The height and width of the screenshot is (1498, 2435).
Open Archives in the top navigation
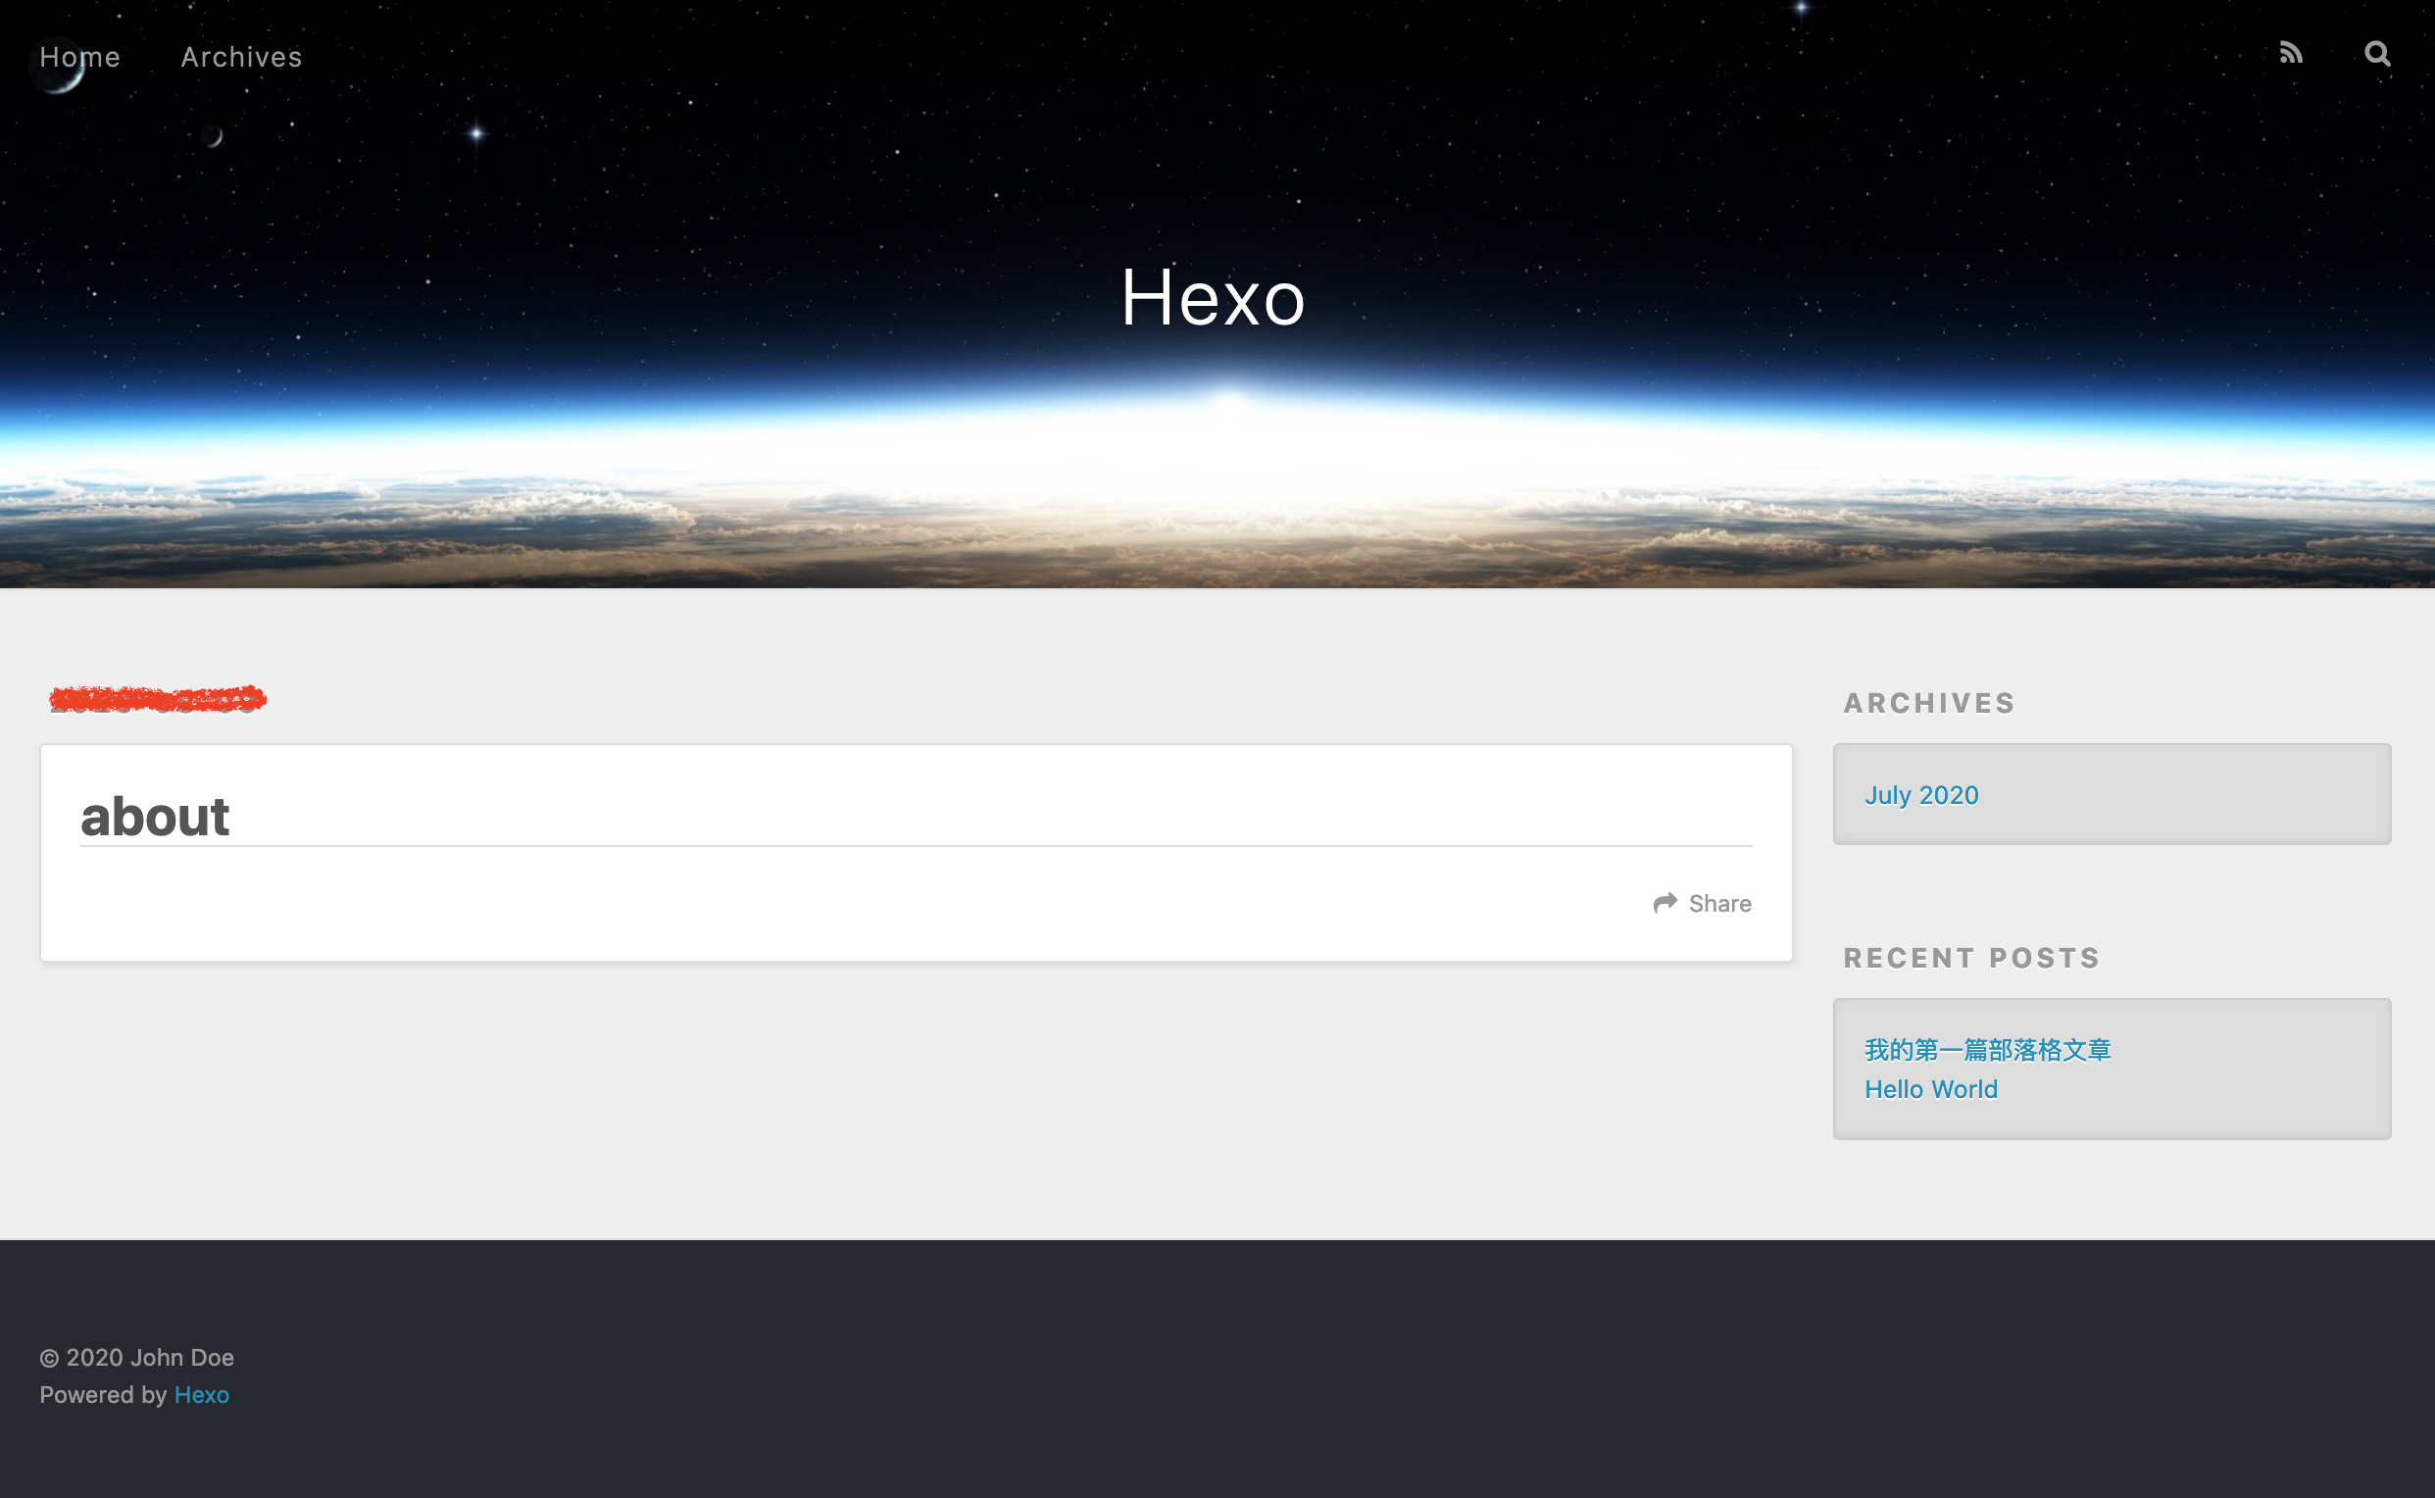coord(241,57)
